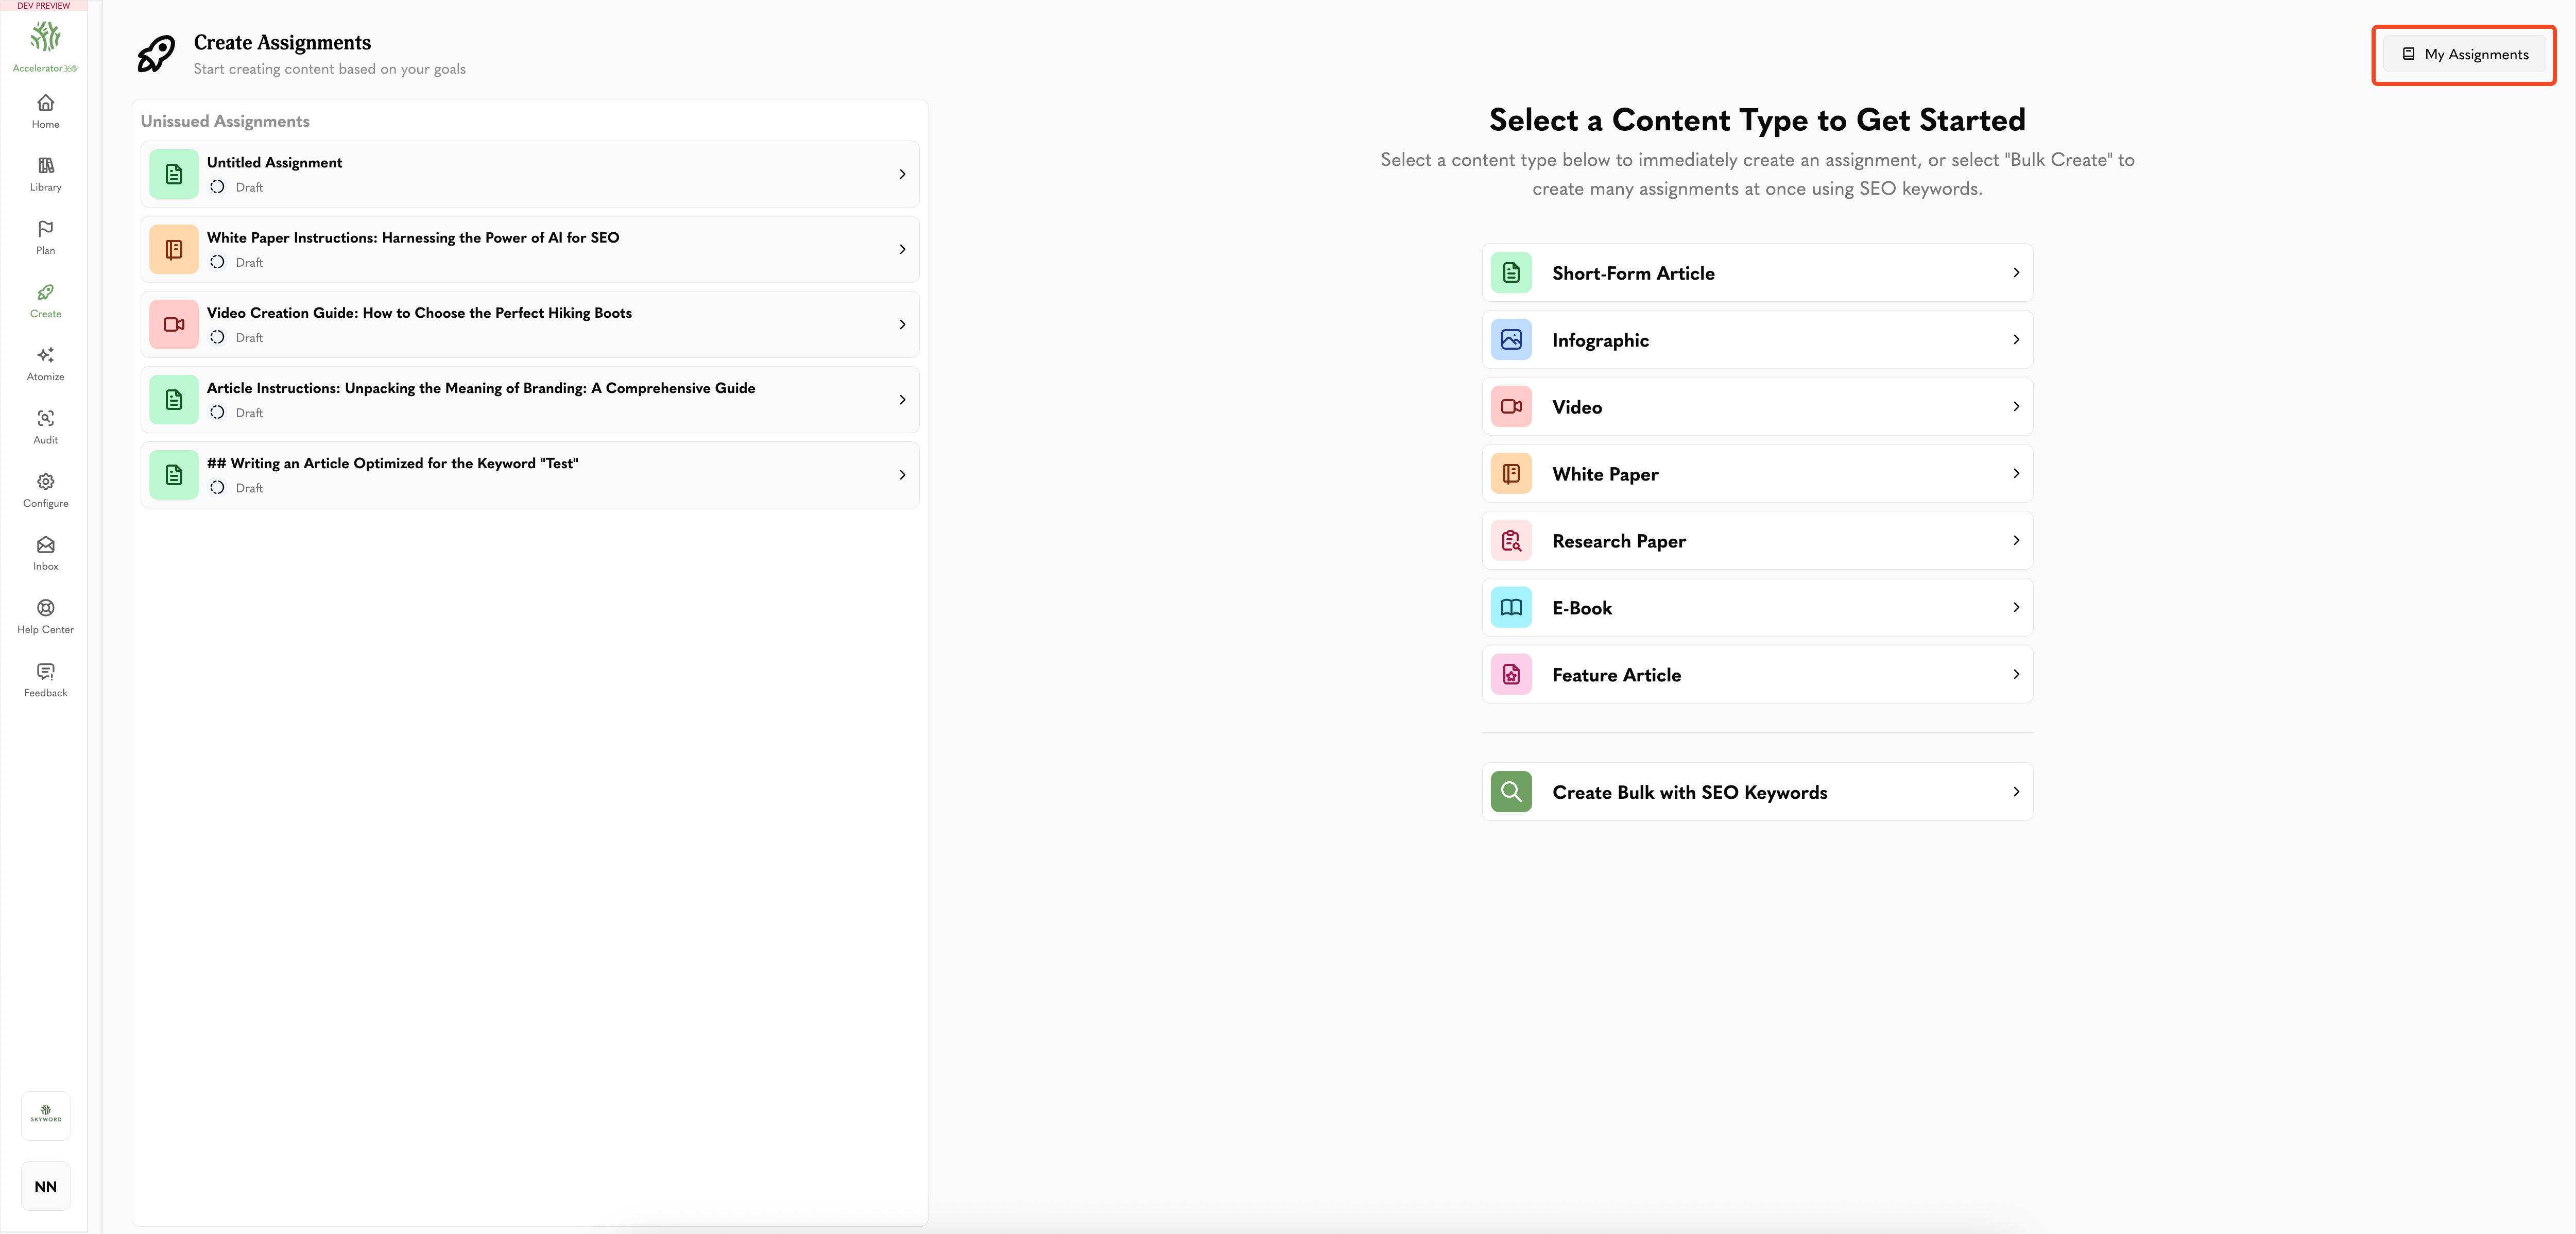Click the Research Paper icon

(x=1511, y=541)
